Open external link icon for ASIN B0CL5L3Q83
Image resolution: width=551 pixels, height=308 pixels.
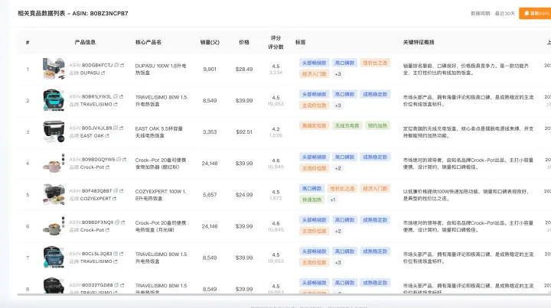pos(121,254)
